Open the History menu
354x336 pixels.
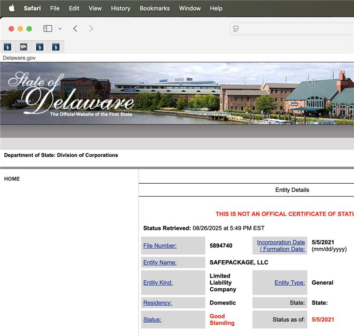tap(120, 8)
